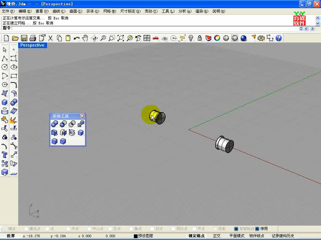Click the x -18.176 coordinate readout
This screenshot has height=240, width=321.
(x=31, y=236)
